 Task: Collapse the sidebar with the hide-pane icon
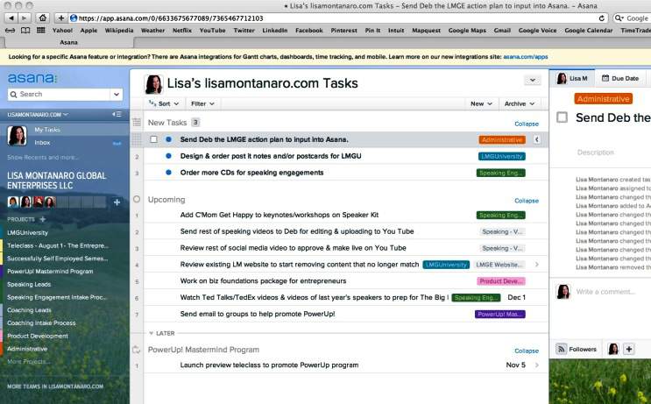[117, 114]
